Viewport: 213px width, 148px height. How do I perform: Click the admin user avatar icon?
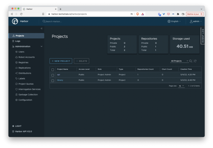coord(191,22)
